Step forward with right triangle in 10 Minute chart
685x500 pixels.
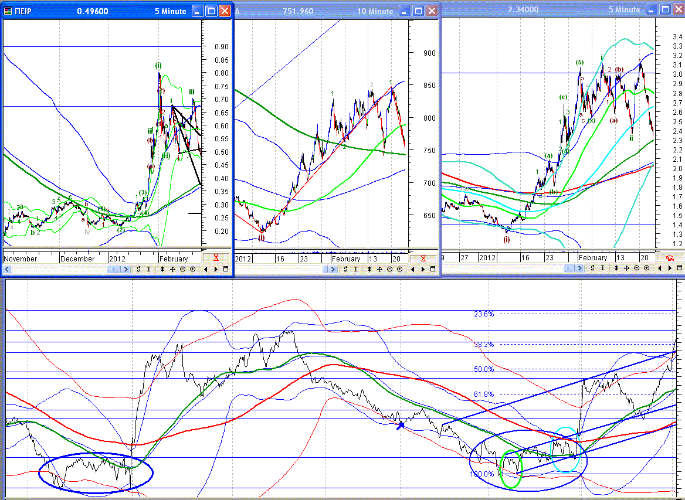pyautogui.click(x=423, y=270)
